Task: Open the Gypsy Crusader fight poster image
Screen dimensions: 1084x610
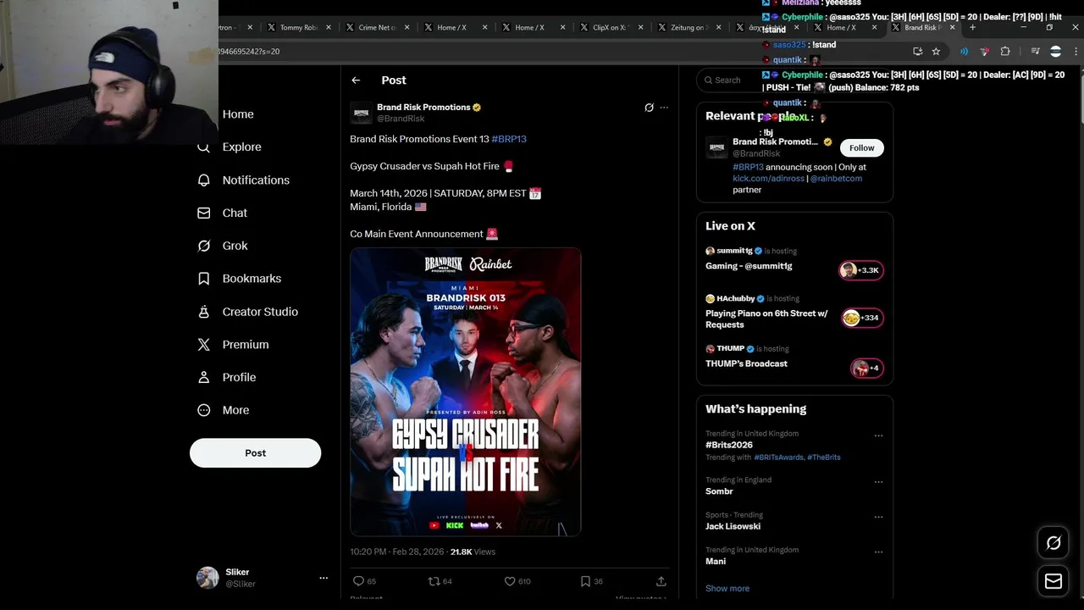Action: tap(466, 391)
